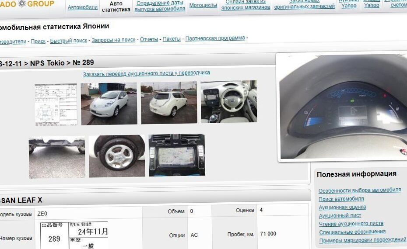View navigation screen photo thumbnail
The height and width of the screenshot is (249, 407).
[x=177, y=155]
